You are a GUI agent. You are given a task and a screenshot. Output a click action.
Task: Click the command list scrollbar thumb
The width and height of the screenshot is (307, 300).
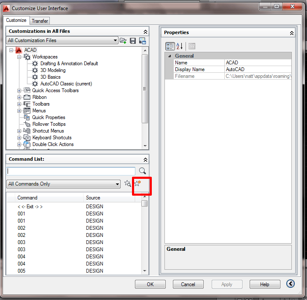[145, 204]
